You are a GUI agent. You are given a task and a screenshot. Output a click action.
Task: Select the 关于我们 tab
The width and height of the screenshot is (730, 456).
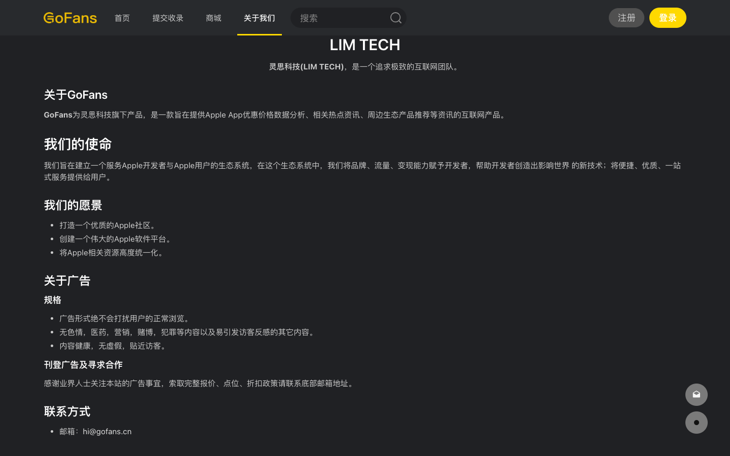pos(259,18)
